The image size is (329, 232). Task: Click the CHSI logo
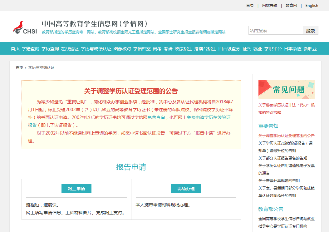click(25, 28)
